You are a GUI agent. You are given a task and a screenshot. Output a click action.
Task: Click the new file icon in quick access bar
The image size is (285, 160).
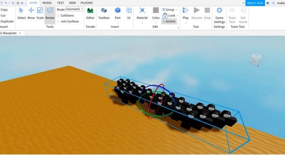point(2,3)
